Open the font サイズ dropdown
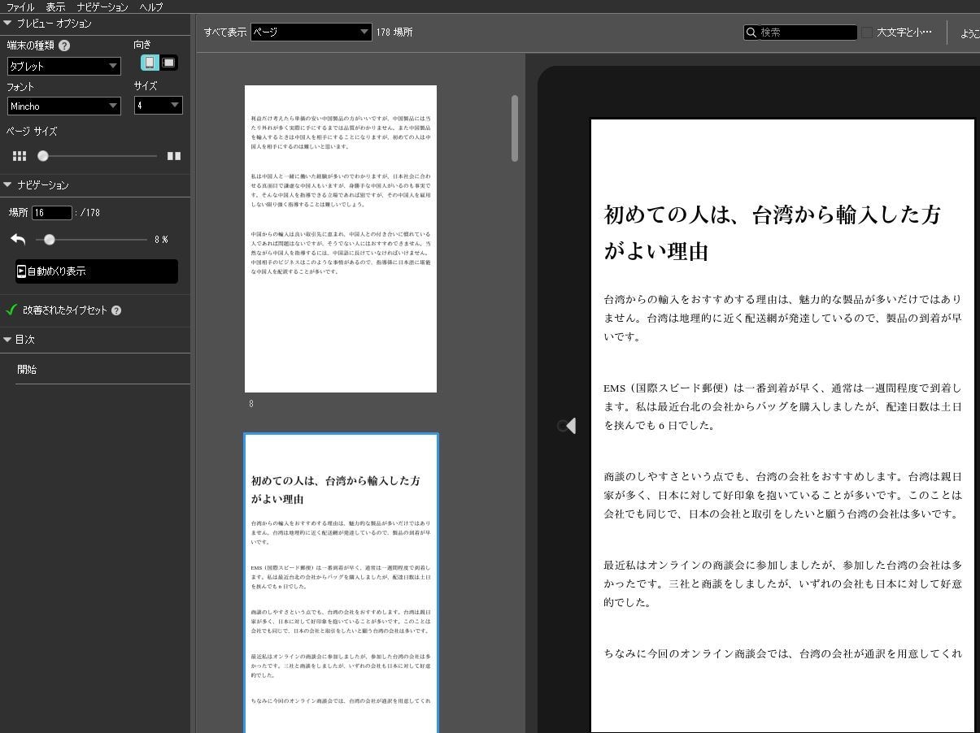Screen dimensions: 980x733 pyautogui.click(x=158, y=105)
